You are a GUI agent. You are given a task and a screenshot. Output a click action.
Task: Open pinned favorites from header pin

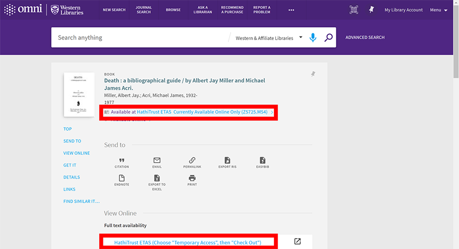(x=371, y=10)
